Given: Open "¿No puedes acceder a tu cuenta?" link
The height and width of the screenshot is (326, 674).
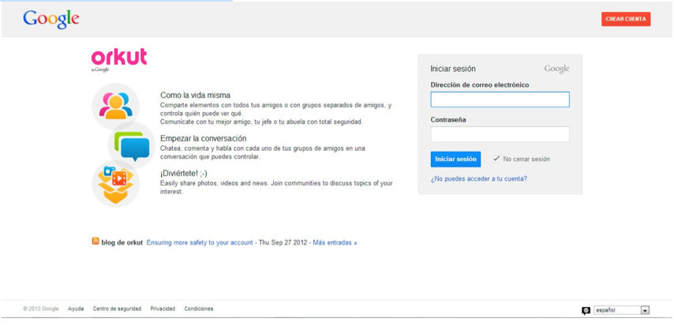Looking at the screenshot, I should (x=479, y=178).
